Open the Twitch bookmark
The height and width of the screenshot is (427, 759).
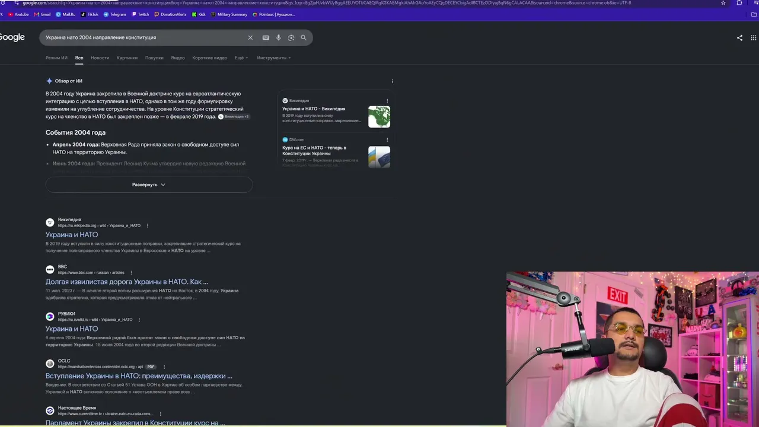(x=142, y=14)
